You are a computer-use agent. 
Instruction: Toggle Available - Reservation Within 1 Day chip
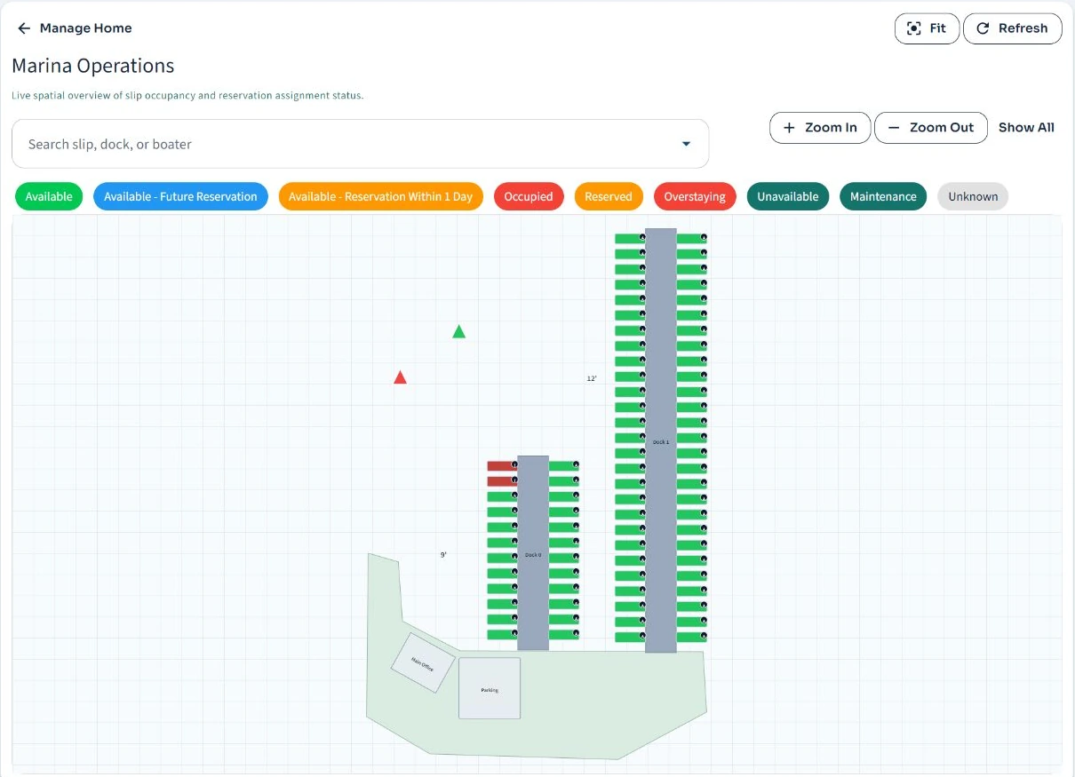pyautogui.click(x=380, y=197)
